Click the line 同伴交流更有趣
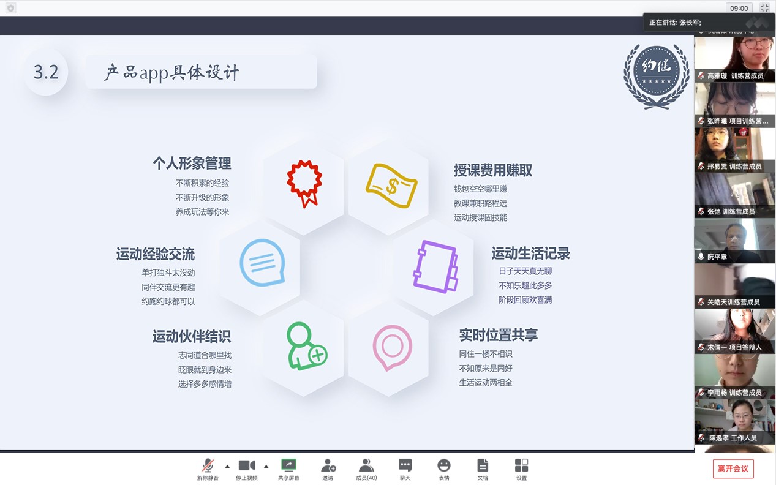This screenshot has width=776, height=485. click(x=168, y=287)
